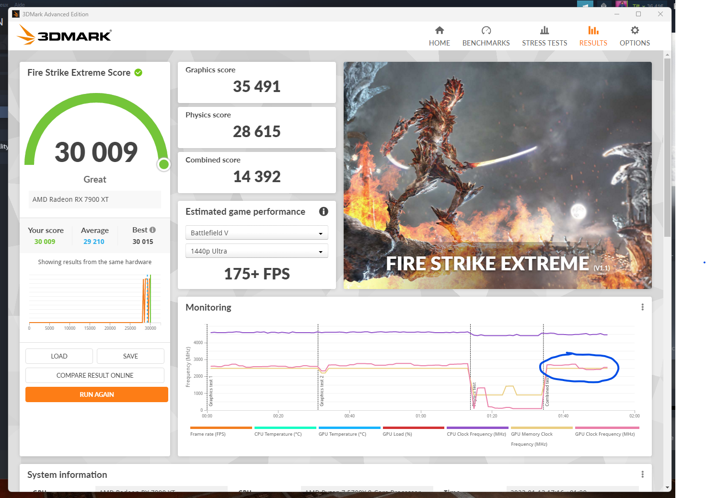Screen dimensions: 706x498
Task: Click the System information heading
Action: point(67,475)
